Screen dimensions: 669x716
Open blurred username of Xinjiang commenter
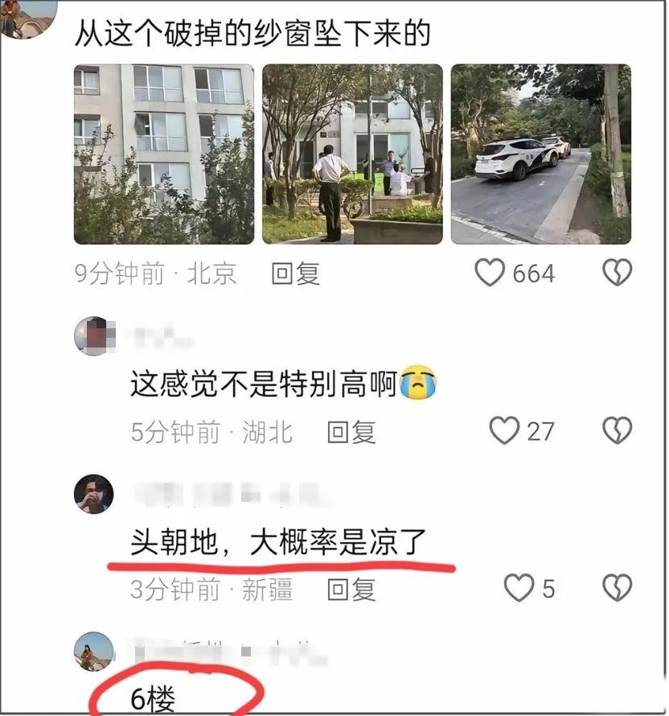[232, 495]
